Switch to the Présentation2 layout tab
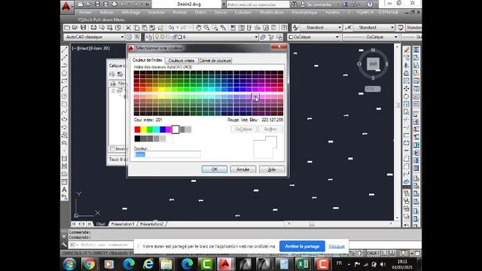The image size is (482, 271). click(152, 224)
